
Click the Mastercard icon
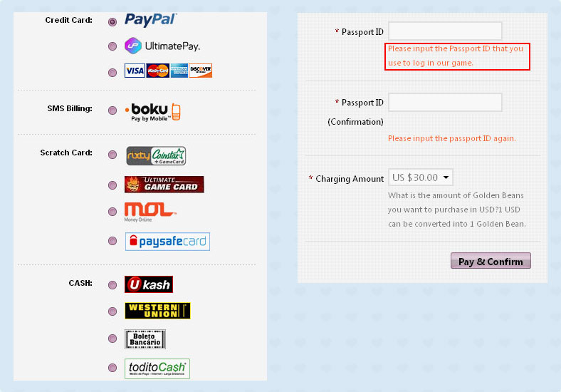[x=157, y=71]
